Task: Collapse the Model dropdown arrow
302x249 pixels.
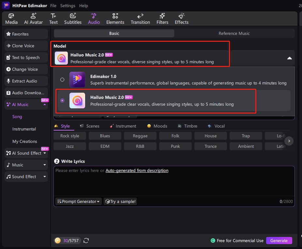Action: tap(289, 58)
